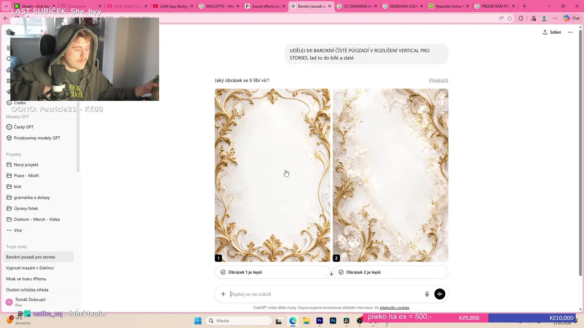
Task: Choose Obrázek 1 je lepší
Action: pos(272,272)
